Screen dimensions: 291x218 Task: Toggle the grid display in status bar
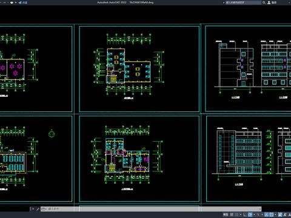click(x=232, y=214)
